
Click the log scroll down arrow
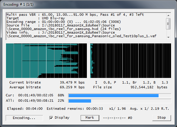click(168, 37)
